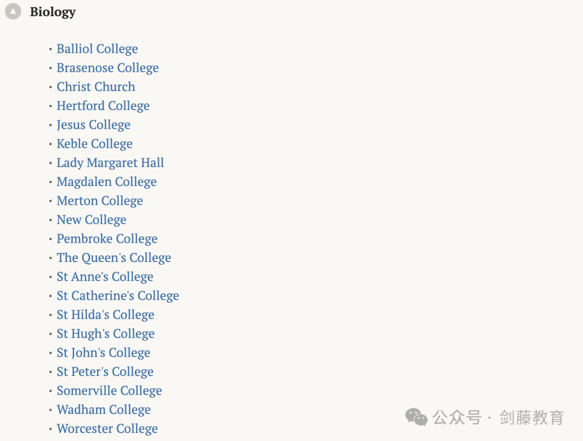Open the Merton College link
Viewport: 583px width, 441px height.
point(100,201)
